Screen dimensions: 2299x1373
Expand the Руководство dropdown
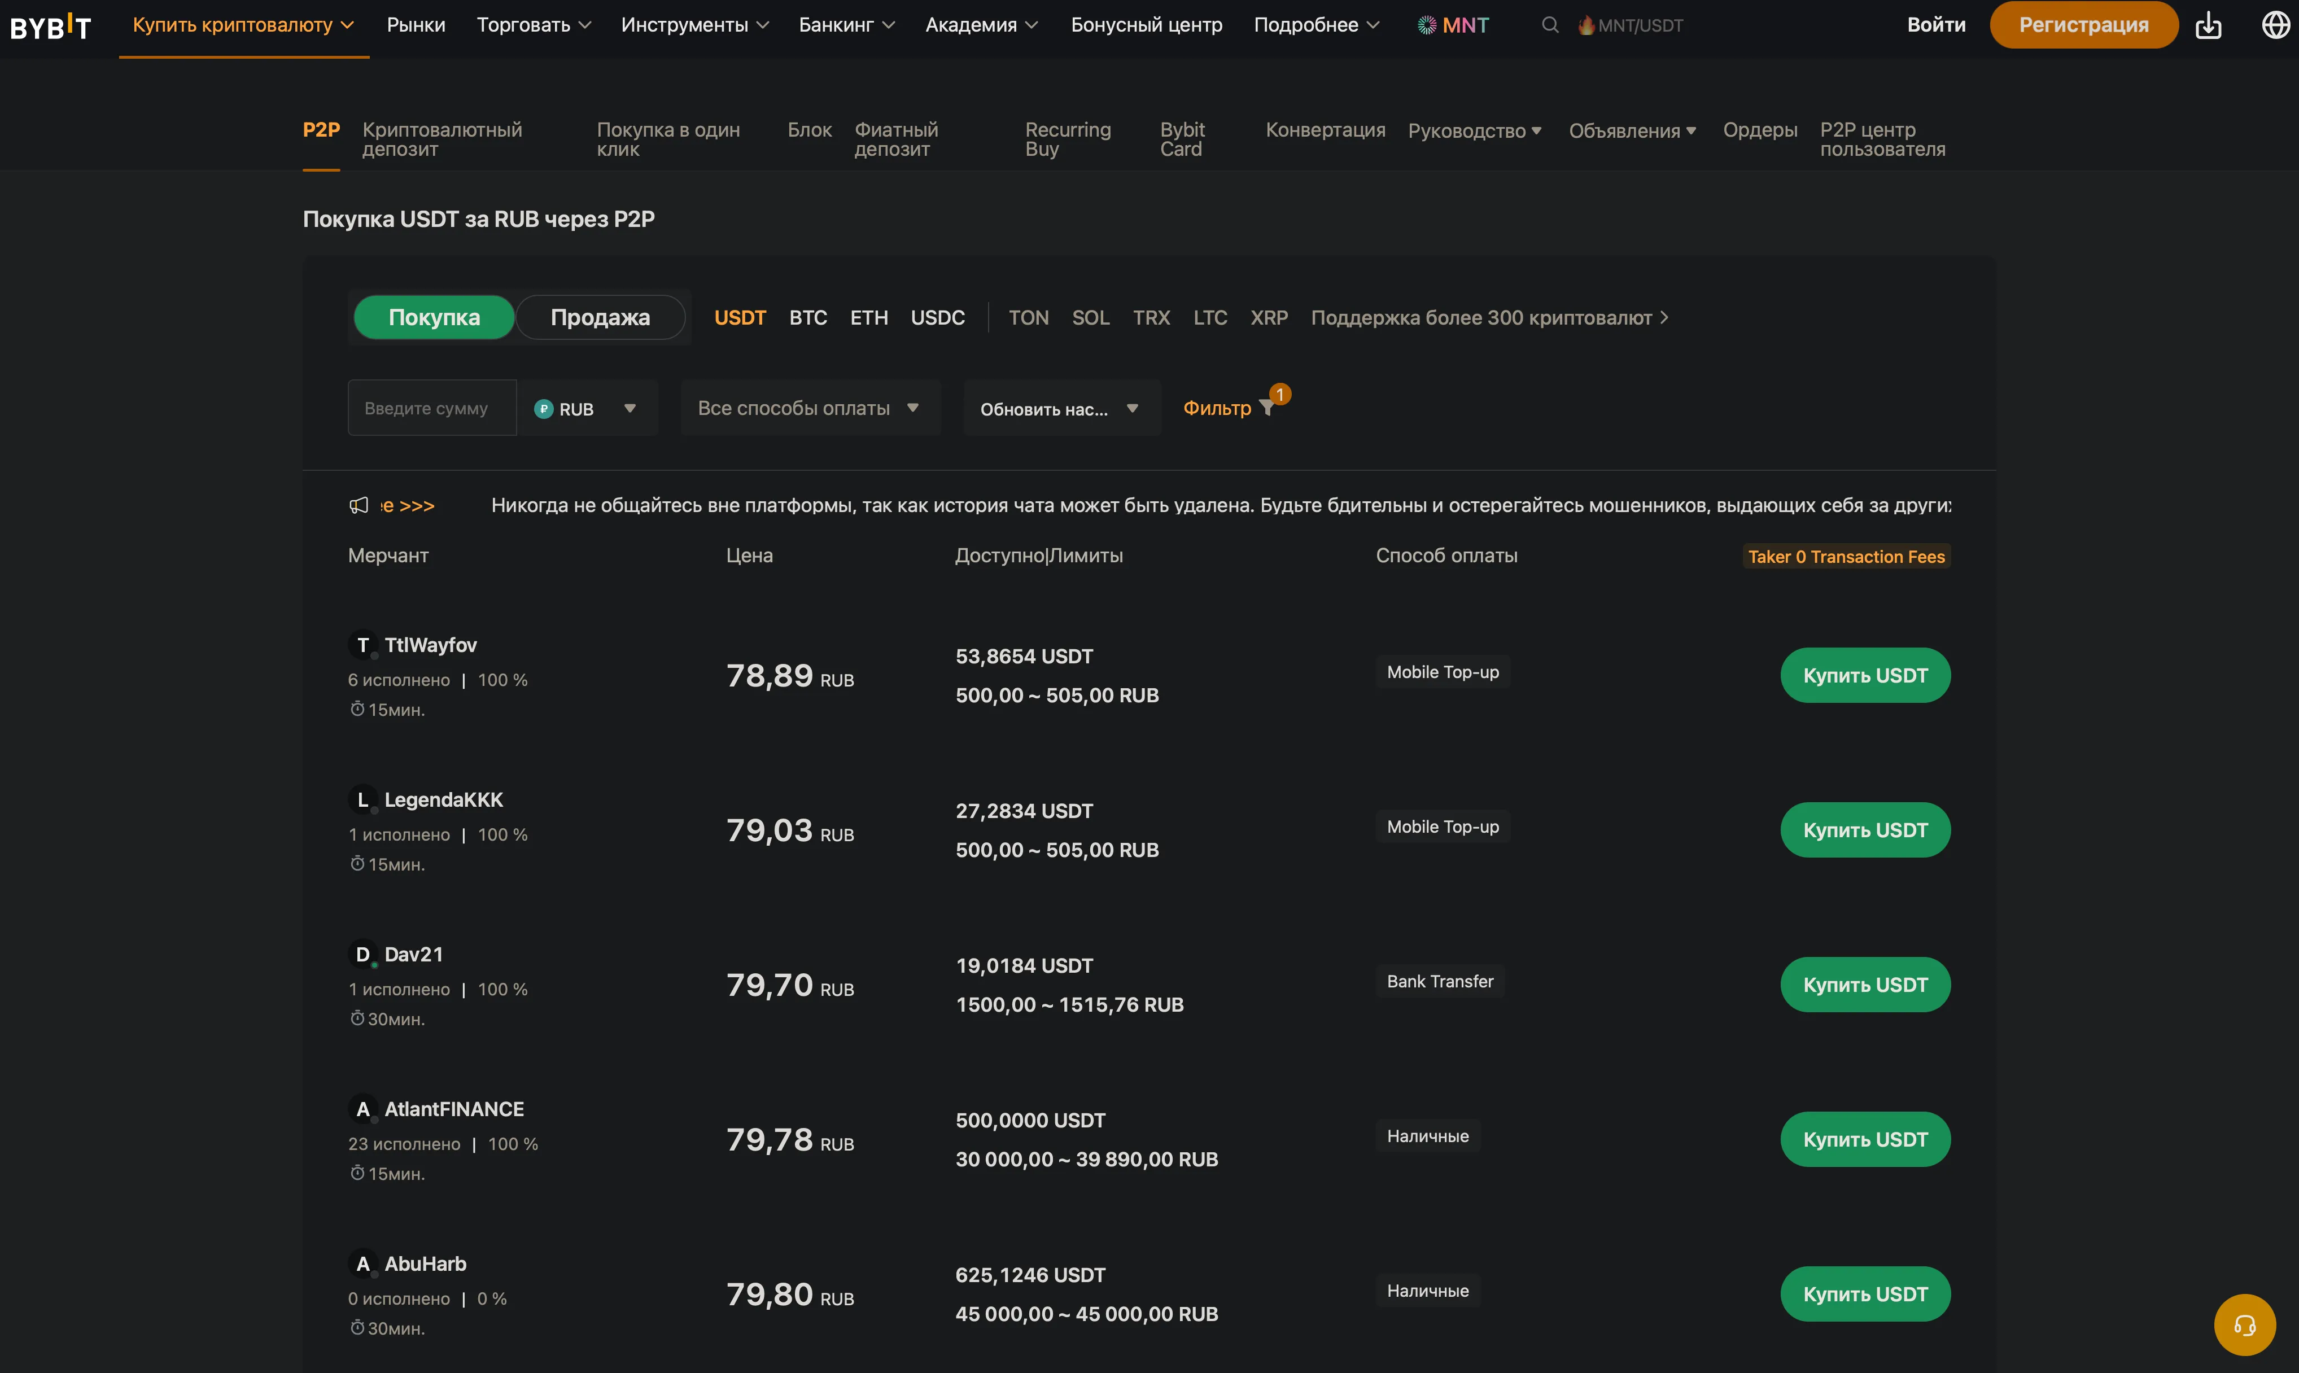pos(1474,130)
